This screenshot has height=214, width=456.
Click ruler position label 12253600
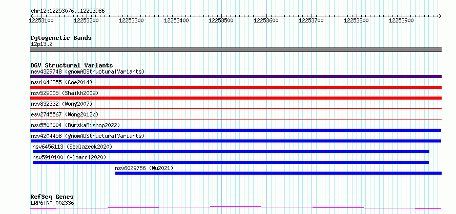click(x=266, y=20)
